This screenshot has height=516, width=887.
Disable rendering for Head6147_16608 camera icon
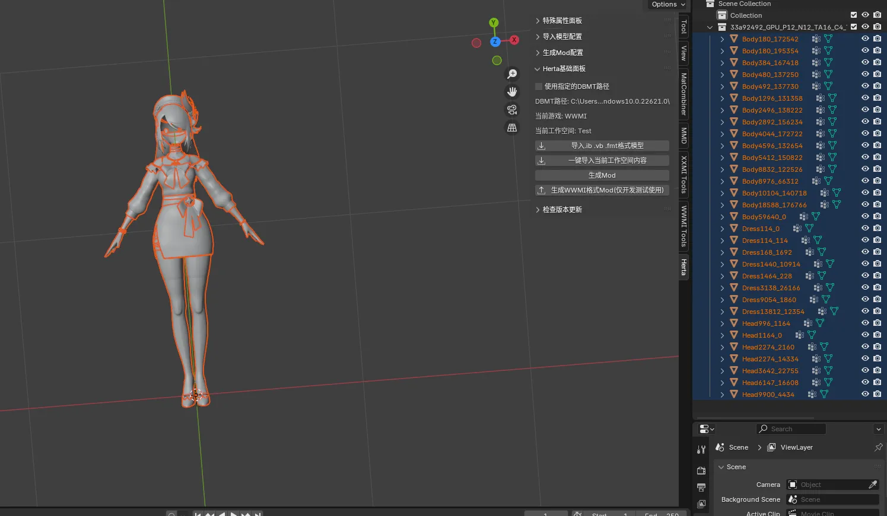(877, 382)
